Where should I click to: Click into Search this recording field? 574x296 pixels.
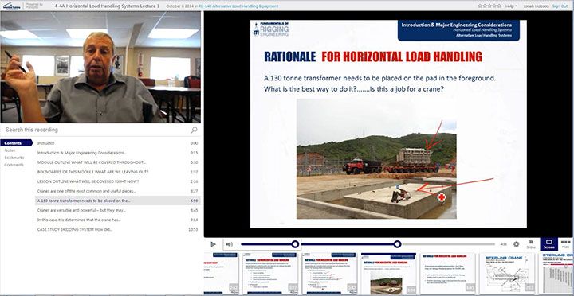[x=97, y=130]
